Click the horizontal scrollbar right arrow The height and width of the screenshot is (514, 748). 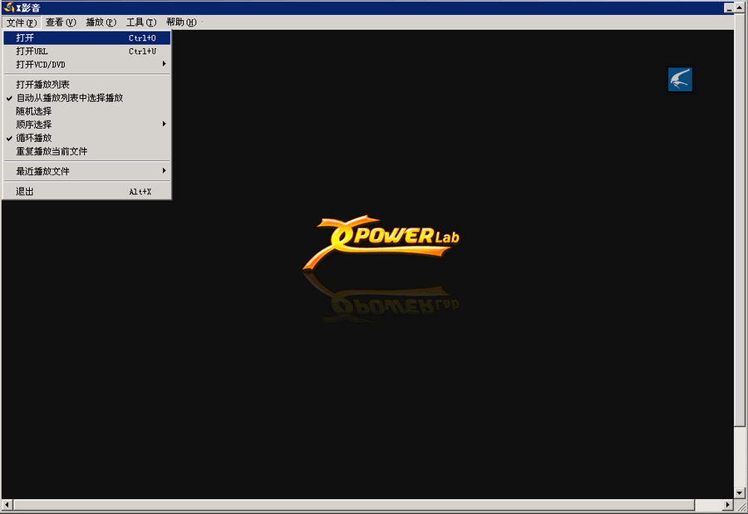(x=728, y=505)
